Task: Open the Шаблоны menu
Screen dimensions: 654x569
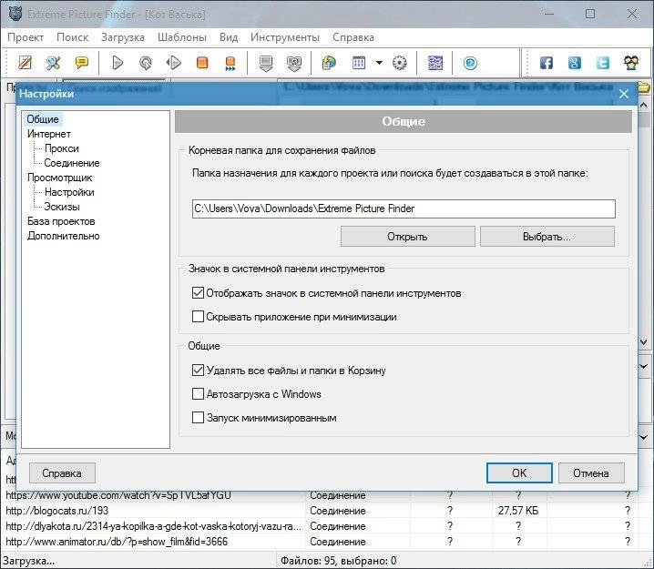Action: click(182, 37)
